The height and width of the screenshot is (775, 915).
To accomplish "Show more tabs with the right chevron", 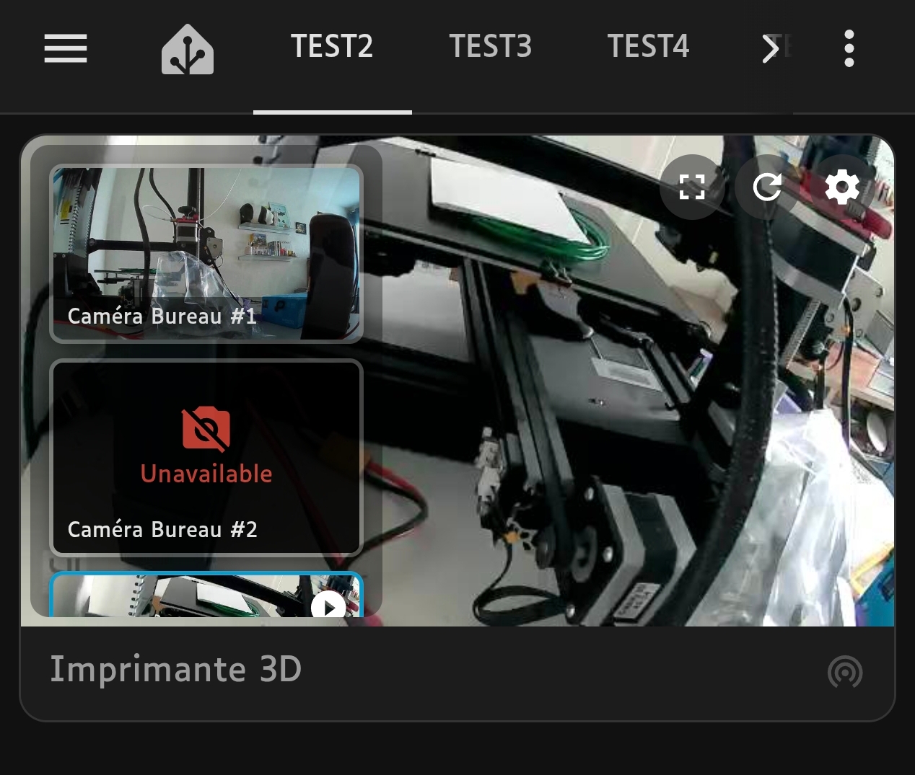I will pyautogui.click(x=771, y=48).
